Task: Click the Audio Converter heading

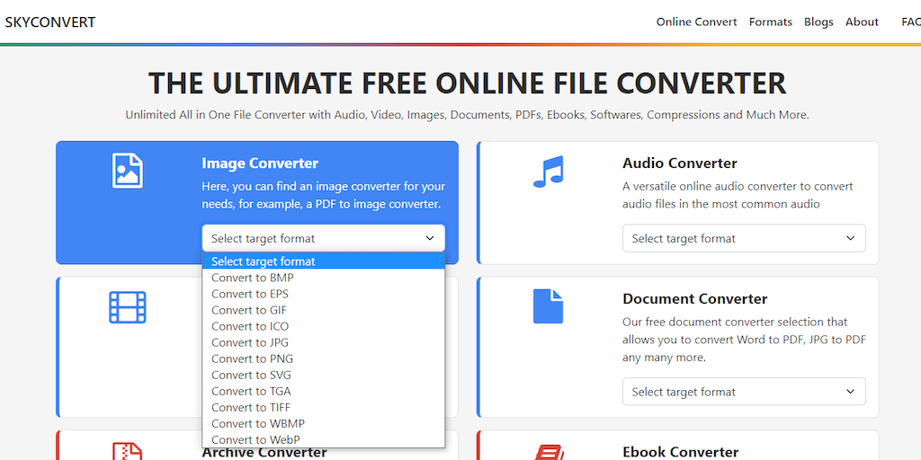Action: coord(680,164)
